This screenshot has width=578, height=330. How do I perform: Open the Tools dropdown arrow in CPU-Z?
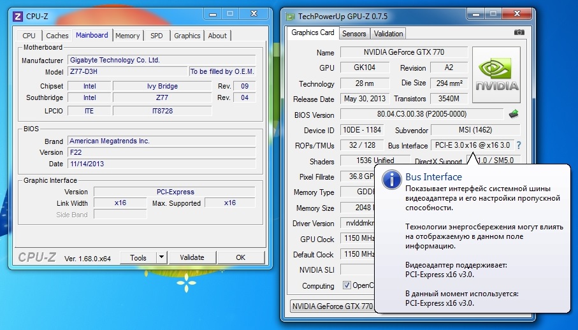pos(161,257)
